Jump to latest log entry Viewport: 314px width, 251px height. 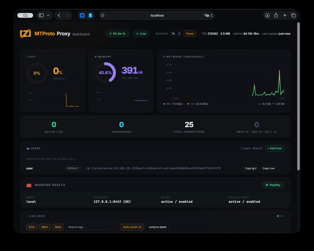click(157, 227)
